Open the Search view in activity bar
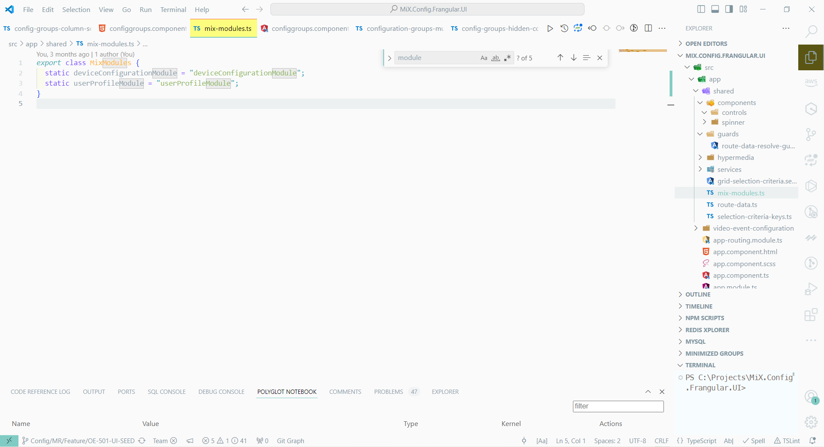The width and height of the screenshot is (824, 447). coord(811,31)
